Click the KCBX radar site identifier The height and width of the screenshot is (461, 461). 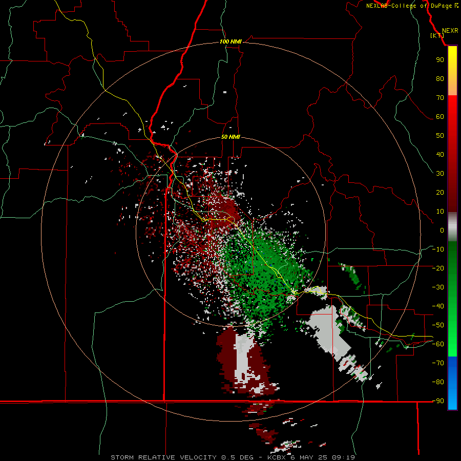pyautogui.click(x=277, y=457)
